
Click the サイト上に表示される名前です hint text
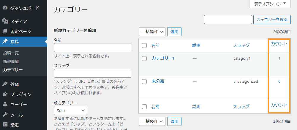tap(82, 56)
